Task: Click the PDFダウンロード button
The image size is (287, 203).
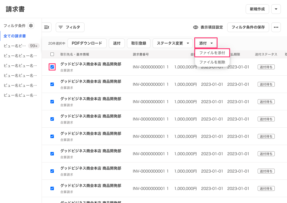Action: point(87,43)
